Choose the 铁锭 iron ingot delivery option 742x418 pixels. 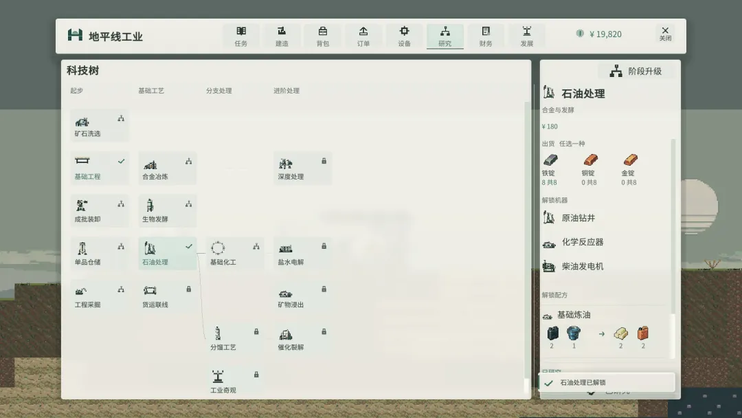tap(550, 170)
